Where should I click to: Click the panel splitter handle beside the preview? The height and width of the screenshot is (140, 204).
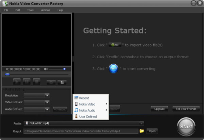[73, 59]
